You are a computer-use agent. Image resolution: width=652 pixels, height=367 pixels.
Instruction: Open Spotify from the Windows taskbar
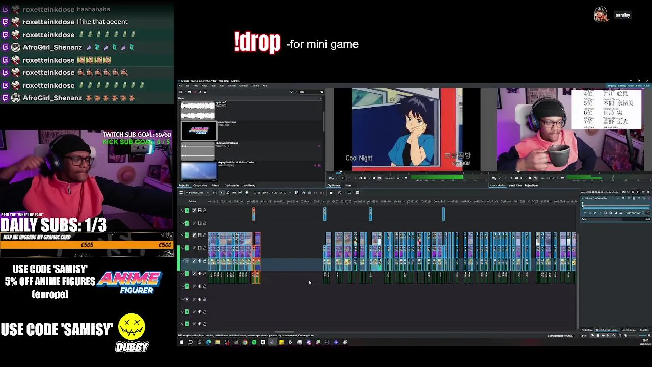click(x=254, y=342)
